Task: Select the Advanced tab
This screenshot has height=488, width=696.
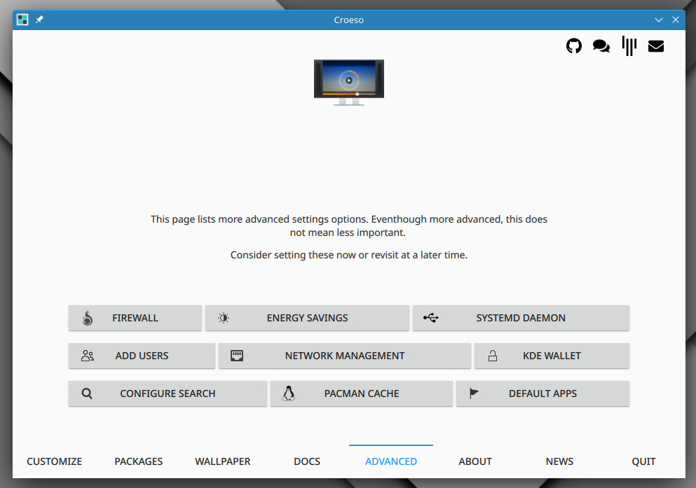Action: (x=391, y=461)
